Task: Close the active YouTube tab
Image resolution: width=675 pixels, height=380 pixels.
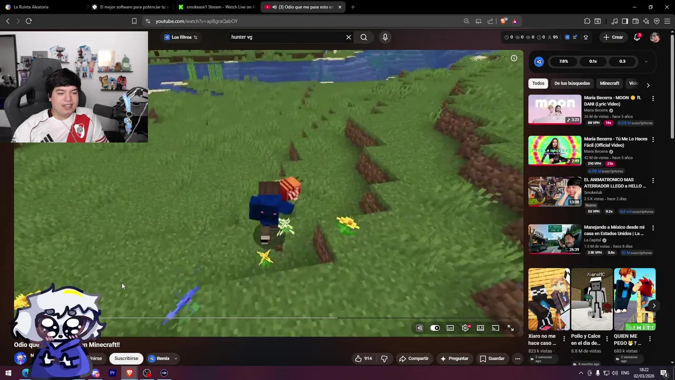Action: point(340,7)
